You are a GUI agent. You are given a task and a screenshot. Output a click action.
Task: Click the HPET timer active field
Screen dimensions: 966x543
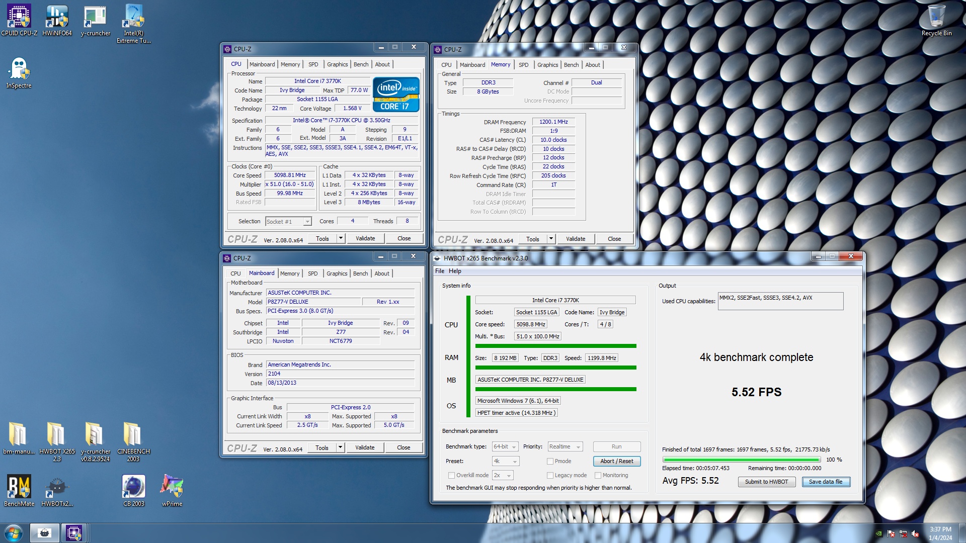tap(516, 413)
